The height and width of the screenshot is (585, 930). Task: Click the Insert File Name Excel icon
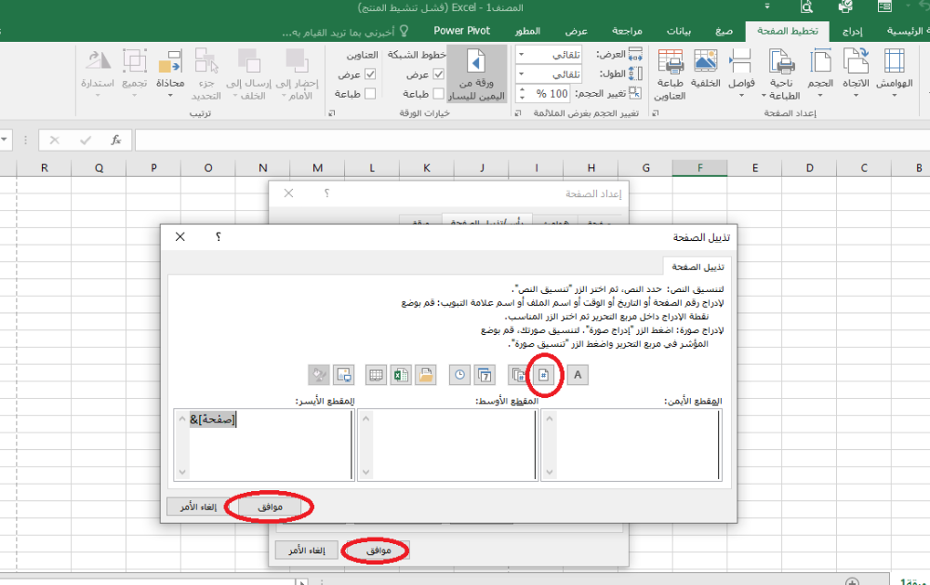[401, 376]
